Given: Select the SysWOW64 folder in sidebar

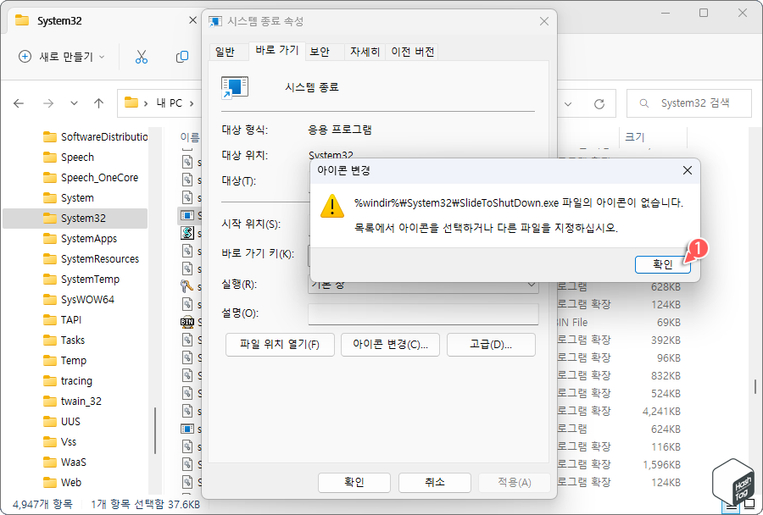Looking at the screenshot, I should pyautogui.click(x=90, y=299).
